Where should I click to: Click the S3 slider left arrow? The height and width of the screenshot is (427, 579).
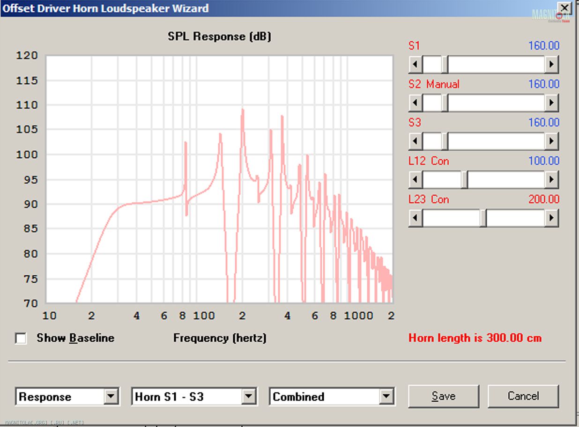[x=415, y=141]
